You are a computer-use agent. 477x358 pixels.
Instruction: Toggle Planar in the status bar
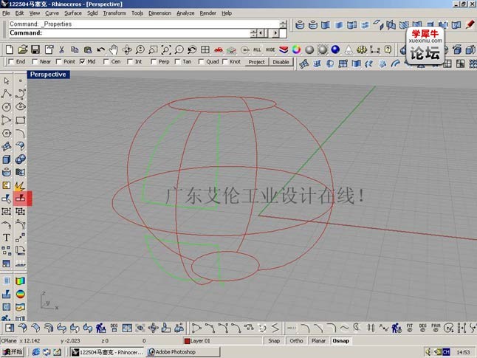318,341
